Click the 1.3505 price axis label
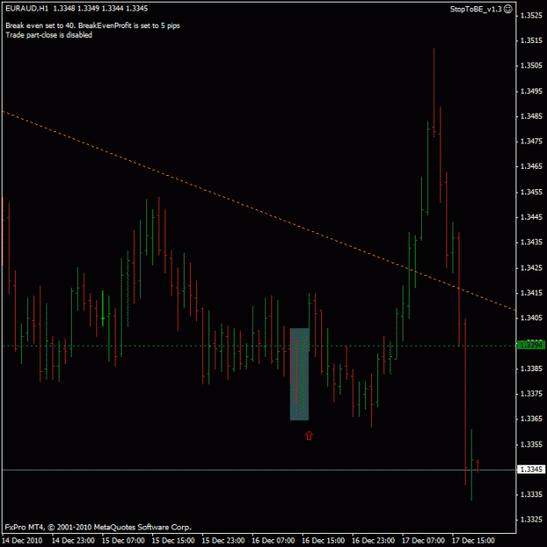This screenshot has width=547, height=547. click(531, 66)
